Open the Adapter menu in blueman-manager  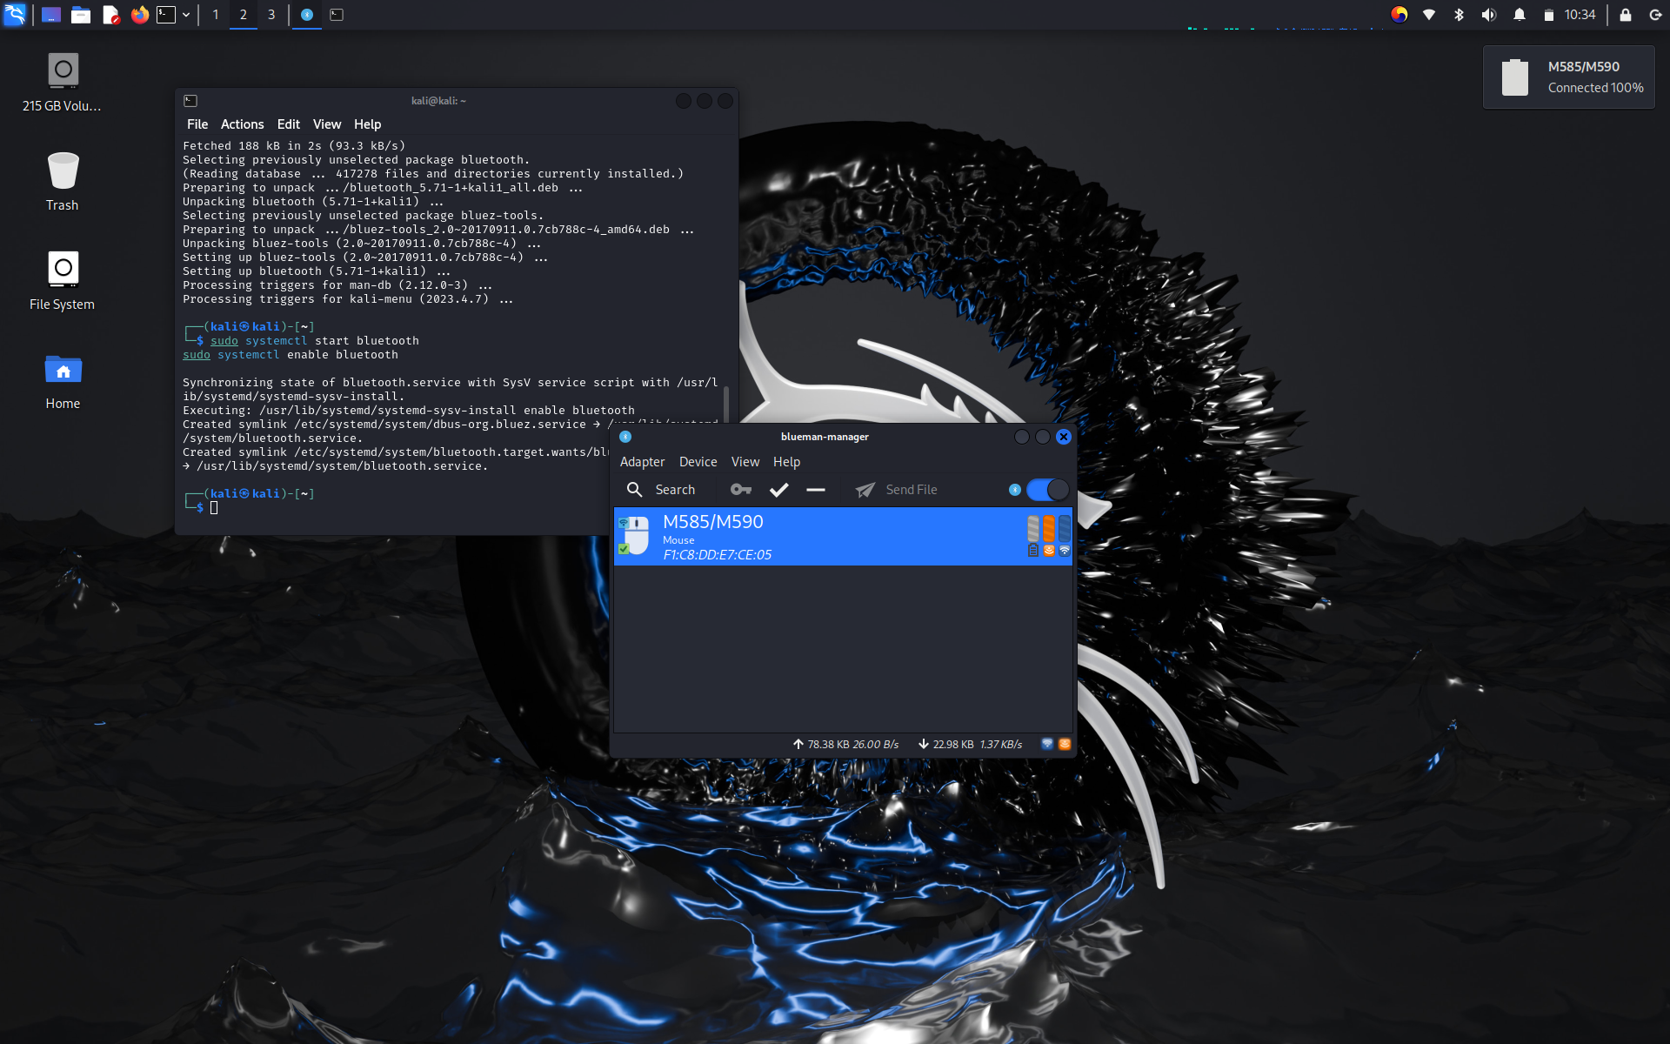point(642,462)
